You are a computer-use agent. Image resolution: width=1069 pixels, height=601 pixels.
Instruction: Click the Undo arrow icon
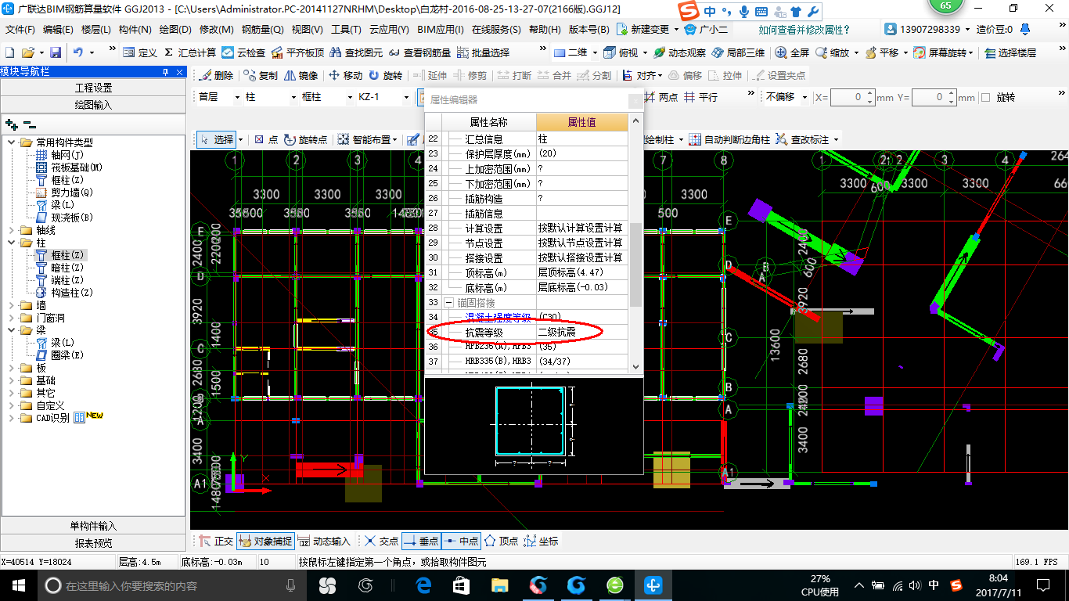click(78, 52)
